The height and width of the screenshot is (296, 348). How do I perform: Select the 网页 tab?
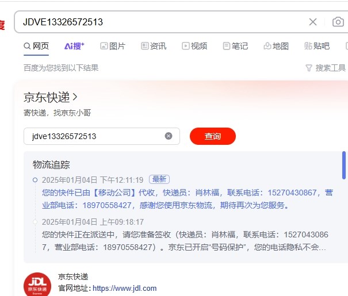click(x=36, y=46)
